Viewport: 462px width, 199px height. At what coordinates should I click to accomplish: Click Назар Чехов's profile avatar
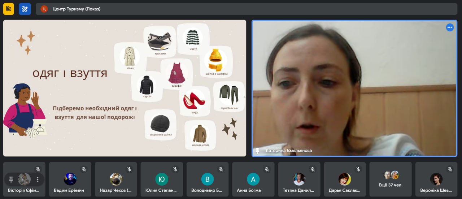pyautogui.click(x=116, y=179)
